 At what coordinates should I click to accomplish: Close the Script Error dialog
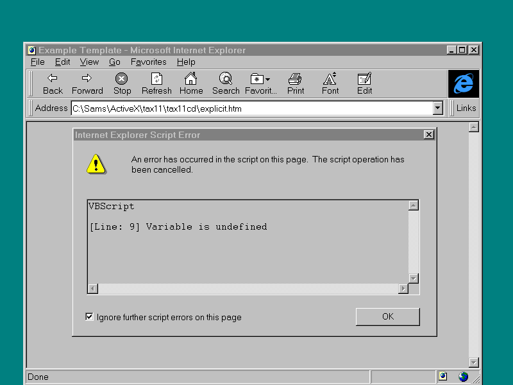coord(428,135)
